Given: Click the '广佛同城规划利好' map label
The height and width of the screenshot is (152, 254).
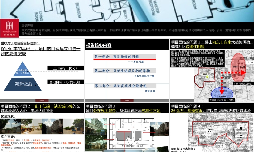Looking at the screenshot, I should (243, 84).
